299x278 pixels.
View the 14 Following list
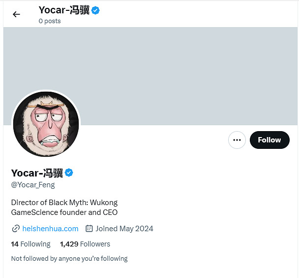[x=30, y=244]
